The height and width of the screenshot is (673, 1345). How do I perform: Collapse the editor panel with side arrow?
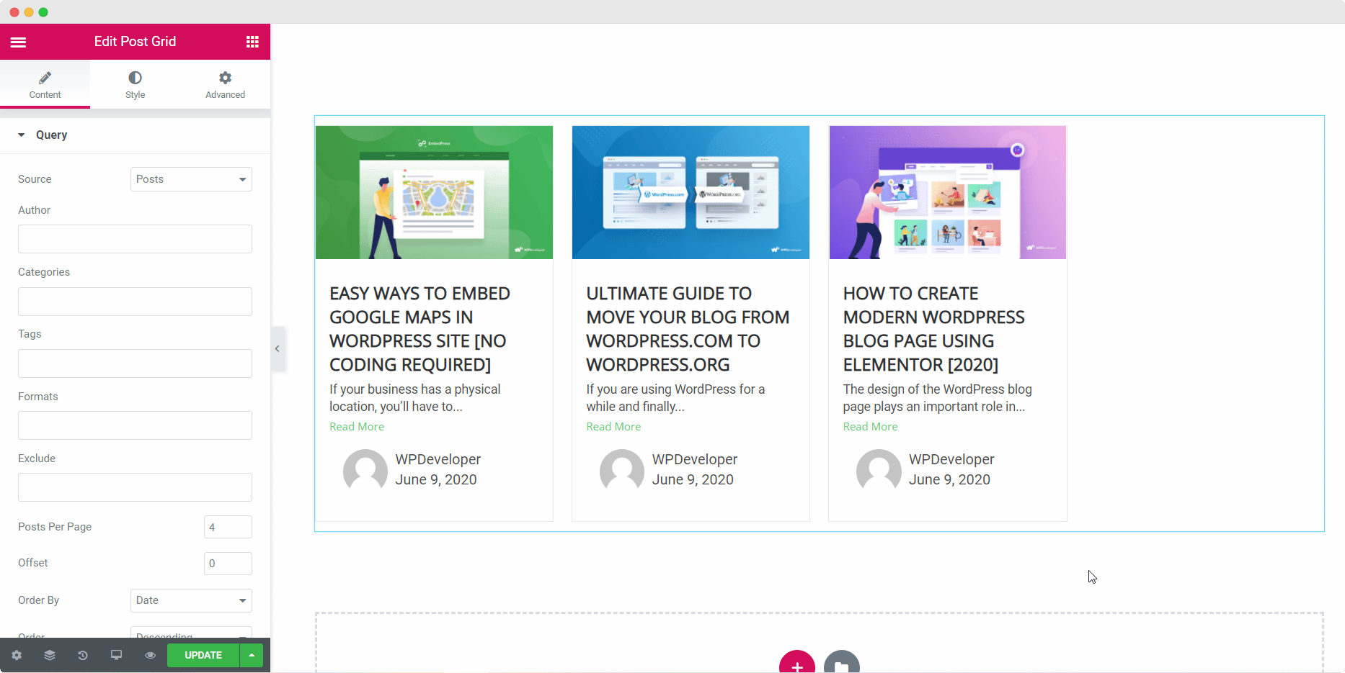[278, 349]
